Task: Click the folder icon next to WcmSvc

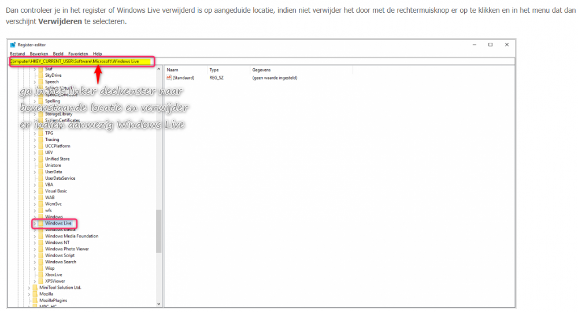Action: coord(41,204)
